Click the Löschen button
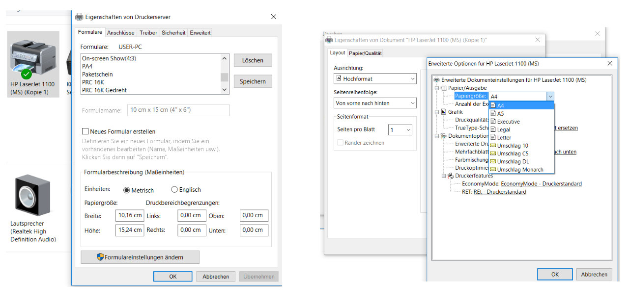 pos(253,60)
